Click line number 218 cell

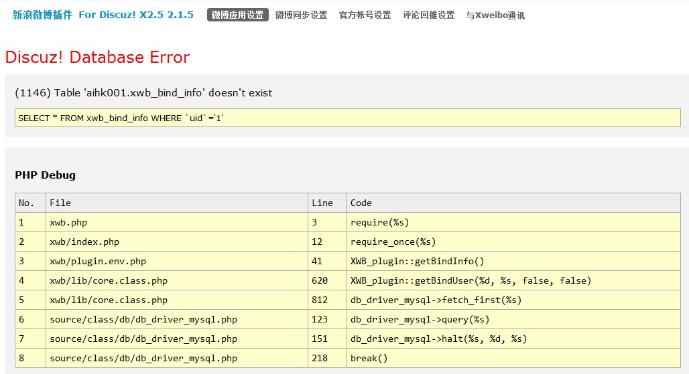pyautogui.click(x=327, y=358)
